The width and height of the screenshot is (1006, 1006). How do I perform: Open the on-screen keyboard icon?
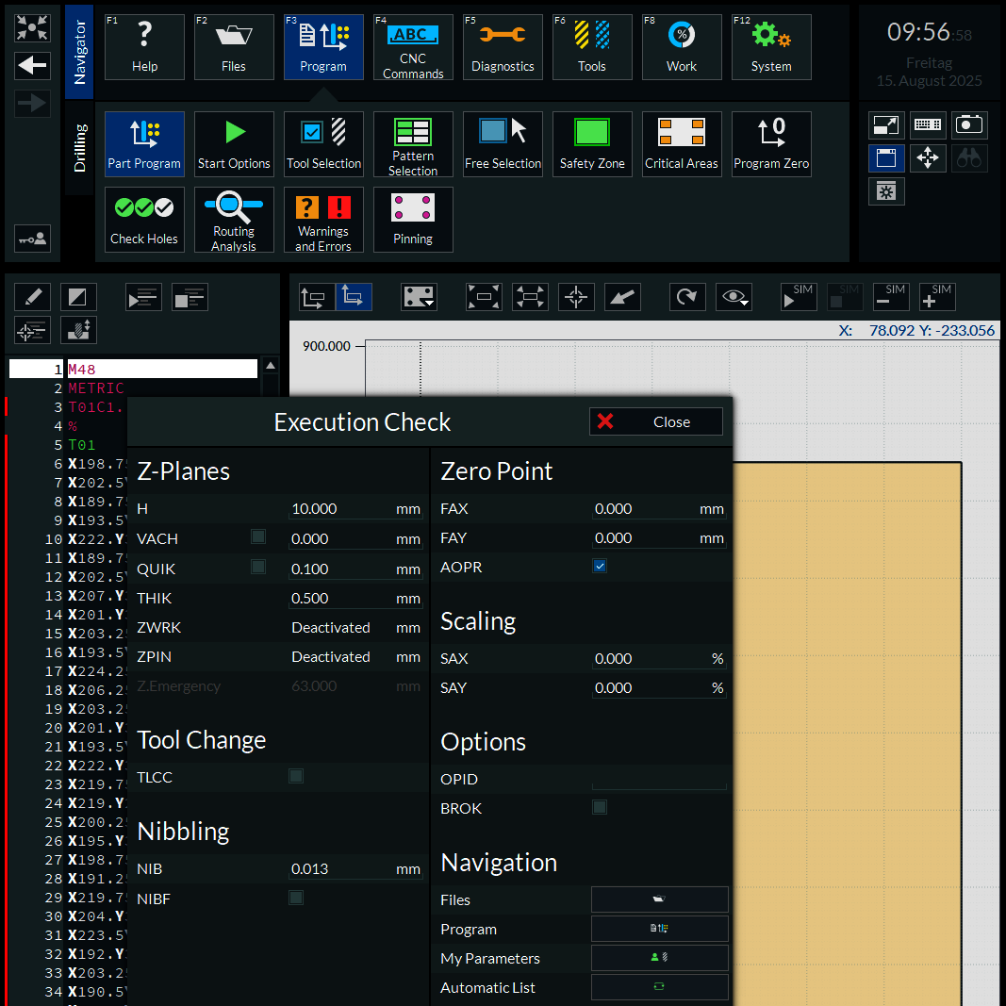click(928, 124)
